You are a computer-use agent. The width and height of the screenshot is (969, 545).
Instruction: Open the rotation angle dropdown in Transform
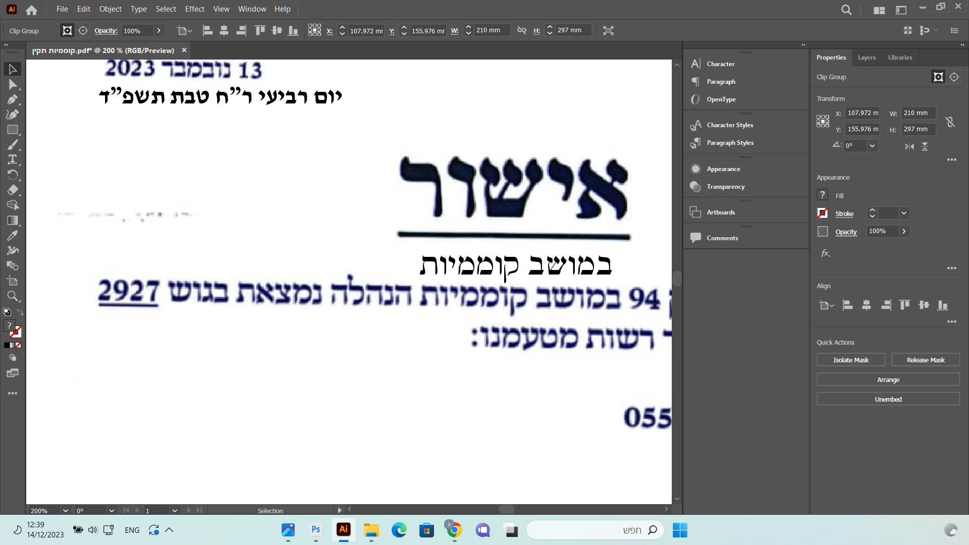coord(872,146)
